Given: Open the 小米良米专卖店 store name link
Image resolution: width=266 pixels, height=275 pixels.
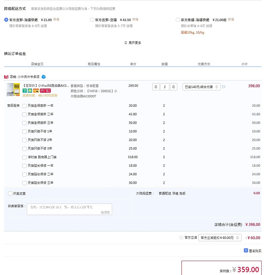Looking at the screenshot, I should pyautogui.click(x=28, y=77).
